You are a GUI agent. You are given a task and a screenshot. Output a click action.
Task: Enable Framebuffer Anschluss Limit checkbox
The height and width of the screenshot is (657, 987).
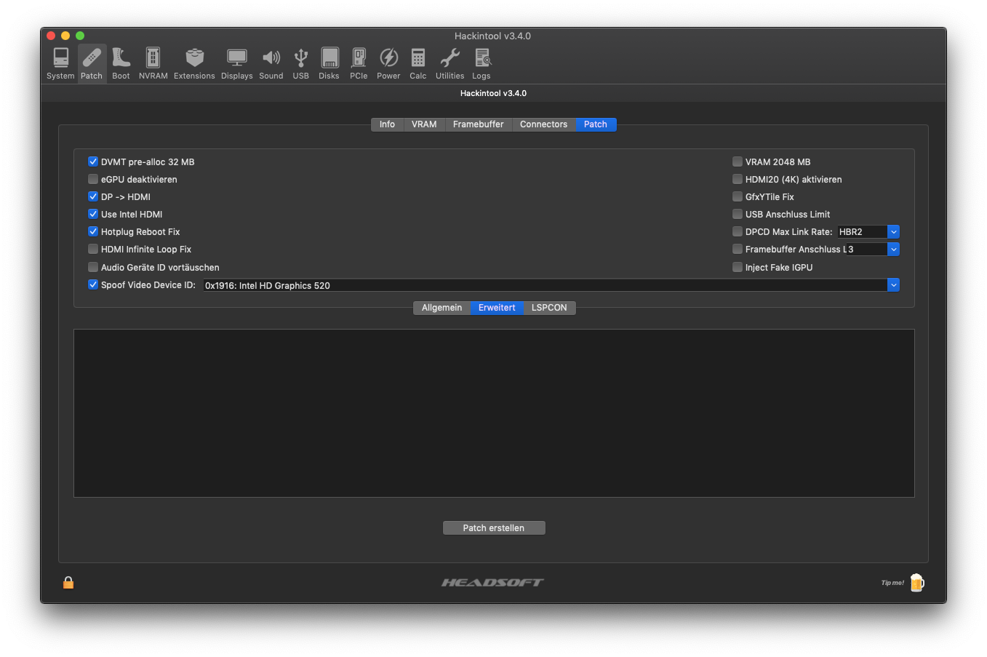[x=738, y=249]
